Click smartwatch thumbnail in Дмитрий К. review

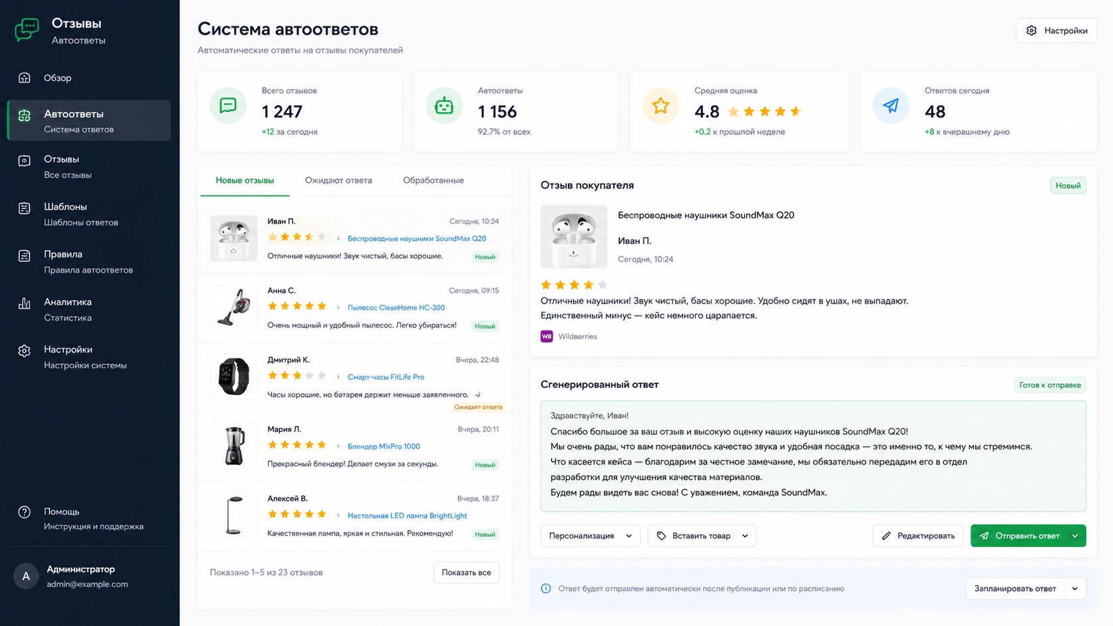click(234, 377)
